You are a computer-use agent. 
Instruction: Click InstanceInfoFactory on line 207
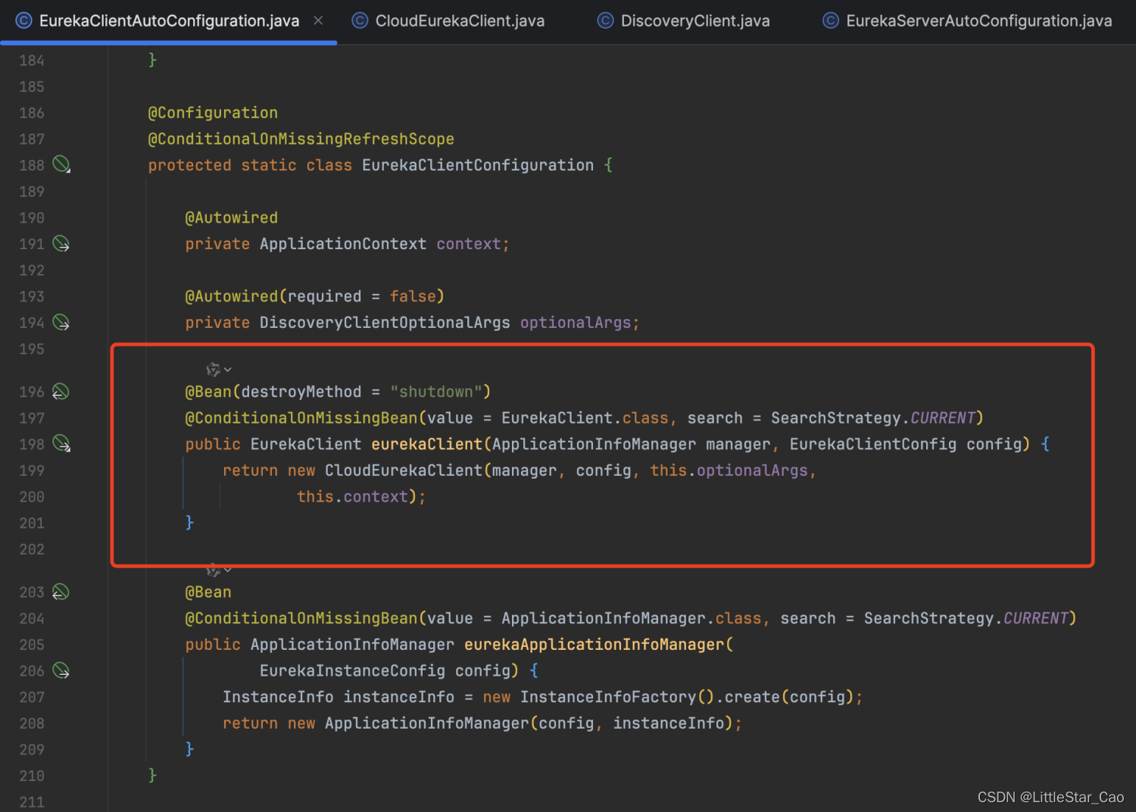608,697
